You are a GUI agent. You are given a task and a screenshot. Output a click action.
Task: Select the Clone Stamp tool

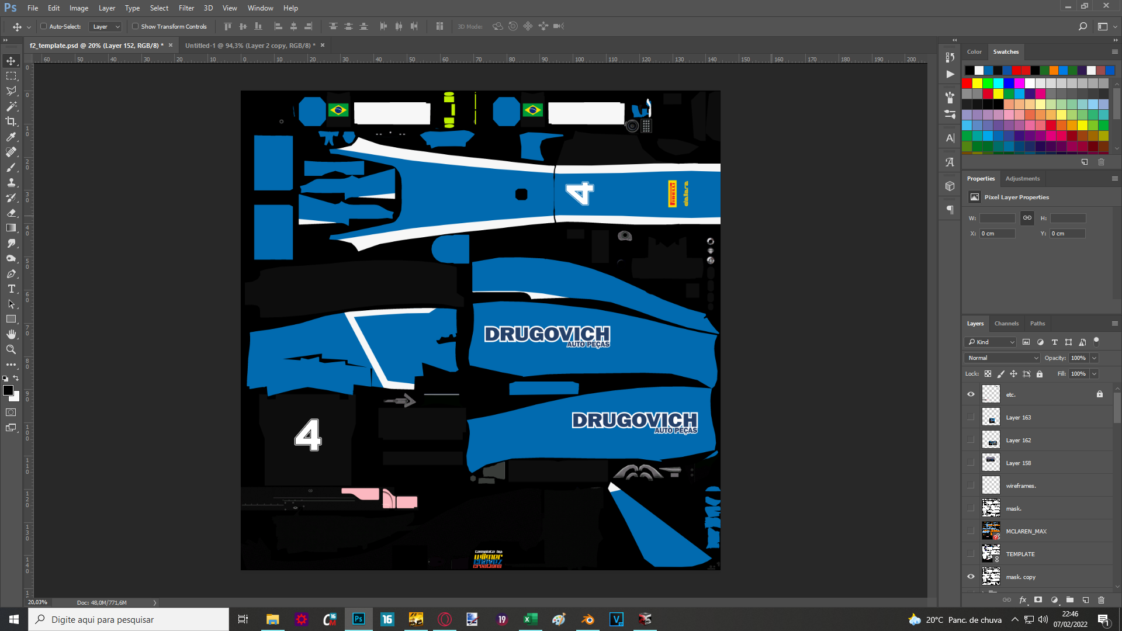coord(11,182)
